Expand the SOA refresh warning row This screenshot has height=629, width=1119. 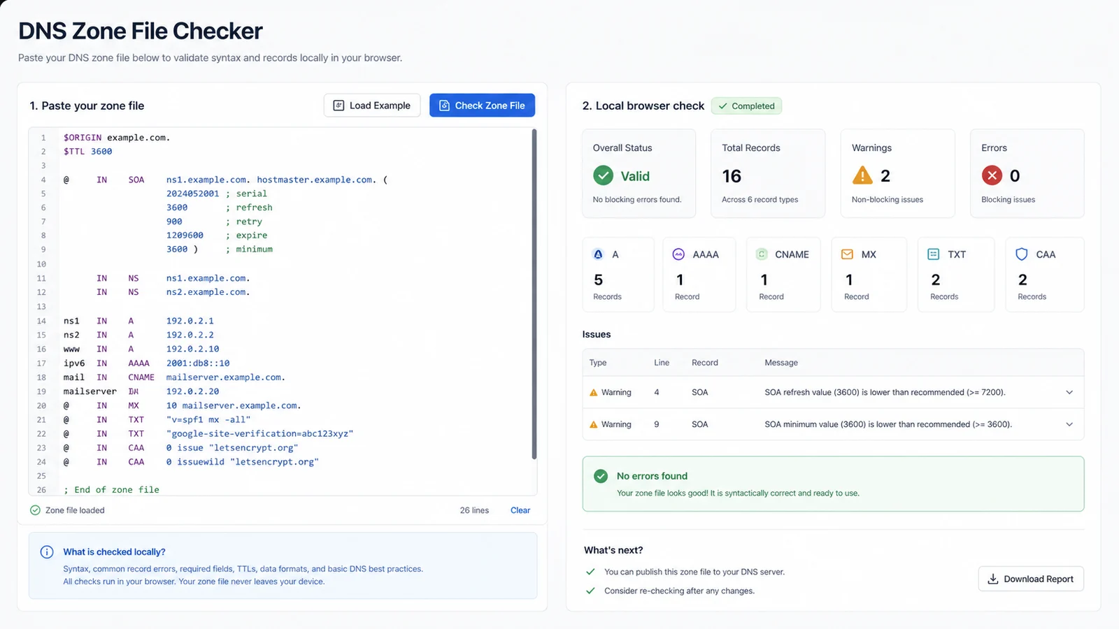[1069, 392]
